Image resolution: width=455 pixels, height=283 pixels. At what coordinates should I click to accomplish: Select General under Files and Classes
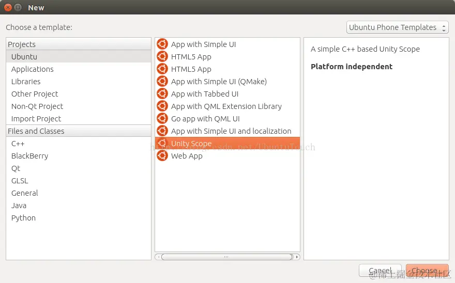point(79,193)
